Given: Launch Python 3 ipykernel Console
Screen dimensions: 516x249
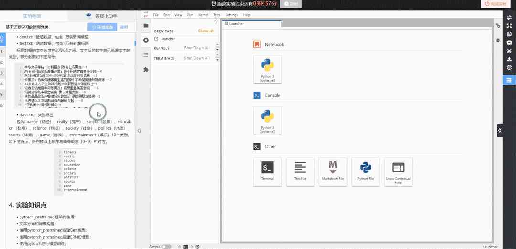Looking at the screenshot, I should (267, 120).
